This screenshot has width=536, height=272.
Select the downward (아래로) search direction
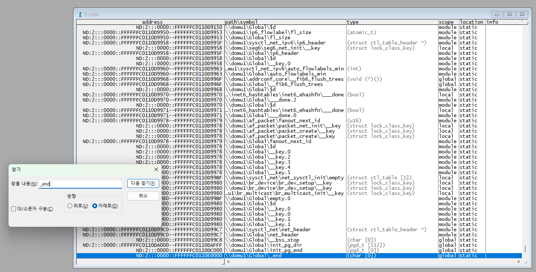coord(95,206)
